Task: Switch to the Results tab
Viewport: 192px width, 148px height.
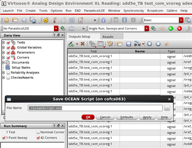Action: tap(112, 37)
